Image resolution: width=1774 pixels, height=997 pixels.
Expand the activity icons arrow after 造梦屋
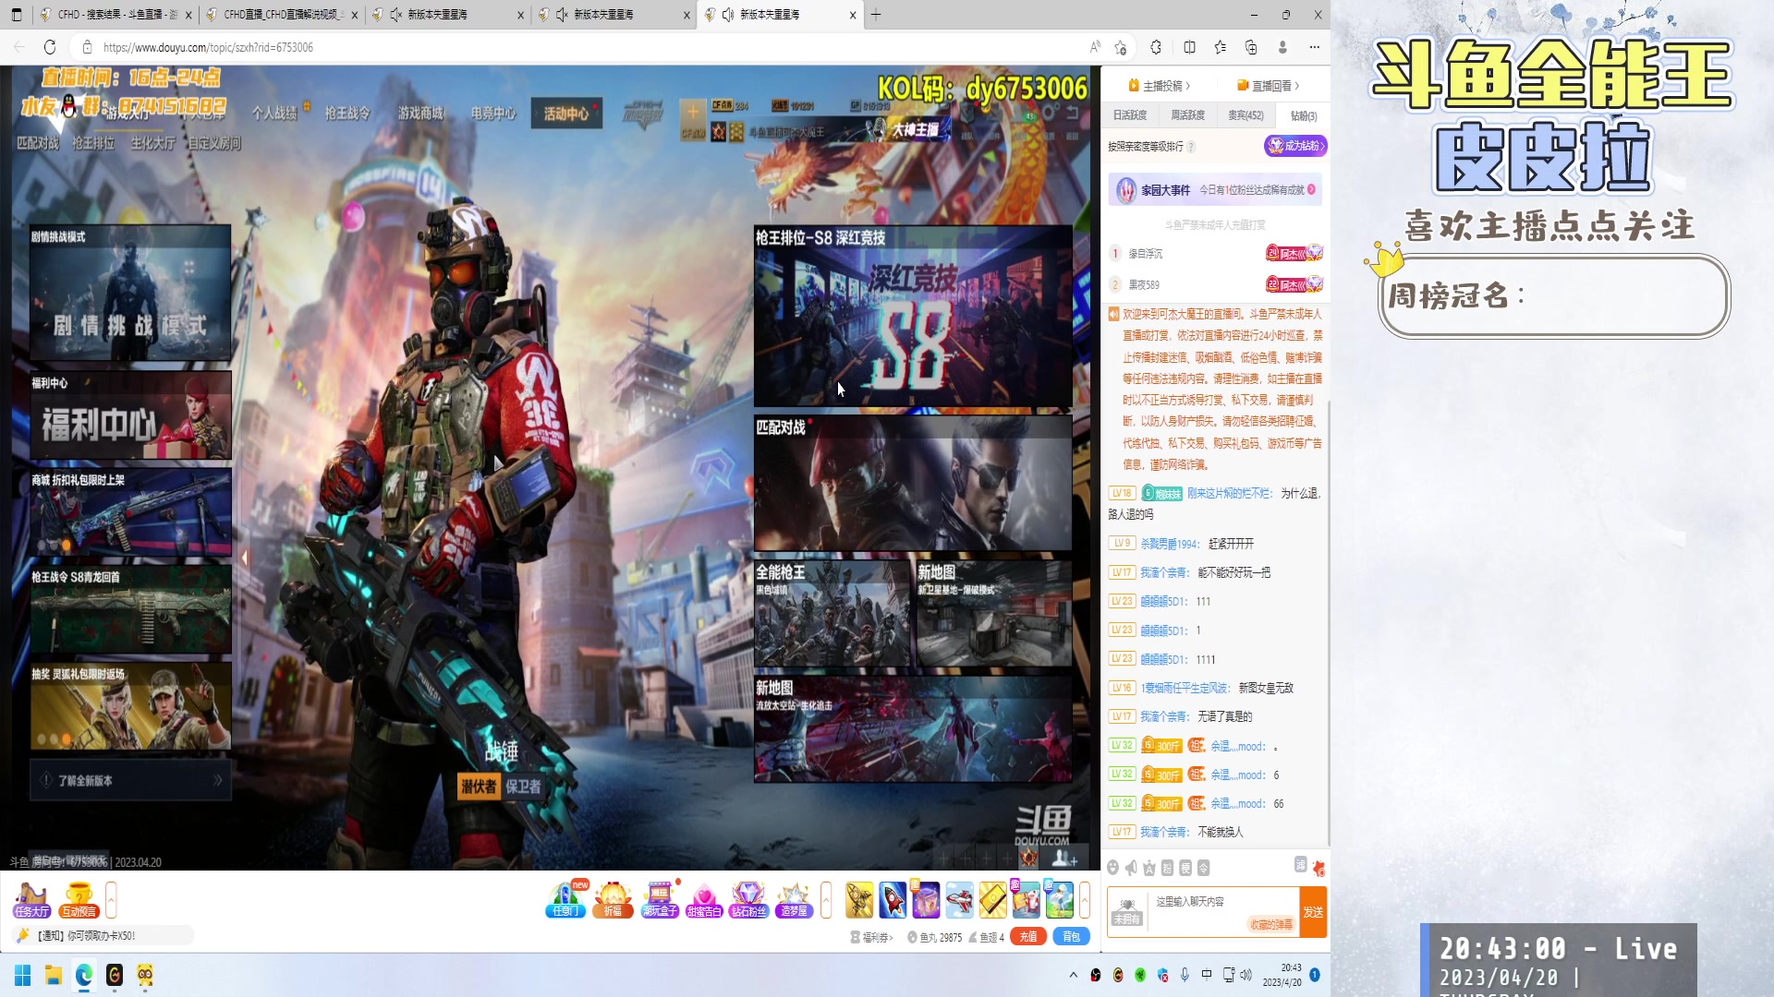click(x=826, y=899)
